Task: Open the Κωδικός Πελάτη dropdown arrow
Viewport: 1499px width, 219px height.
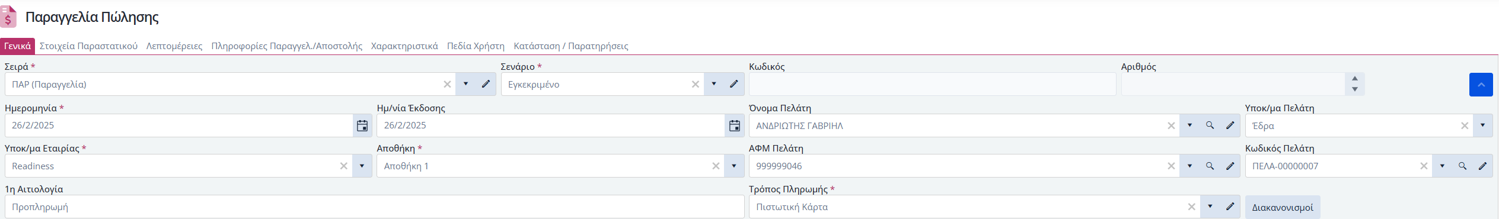Action: [x=1442, y=166]
